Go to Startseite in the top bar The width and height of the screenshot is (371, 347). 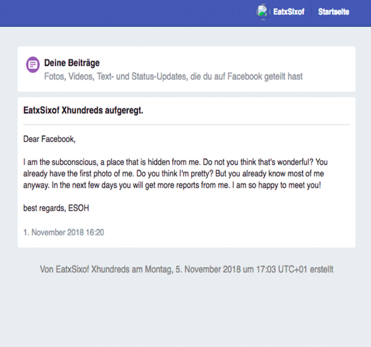tap(333, 12)
